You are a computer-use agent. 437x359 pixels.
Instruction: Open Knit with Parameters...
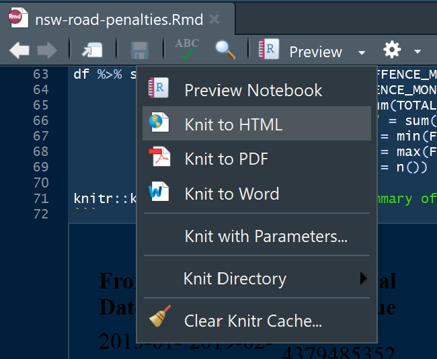pyautogui.click(x=257, y=236)
